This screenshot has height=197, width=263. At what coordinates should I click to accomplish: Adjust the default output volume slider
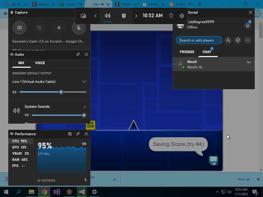pos(53,92)
